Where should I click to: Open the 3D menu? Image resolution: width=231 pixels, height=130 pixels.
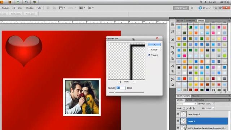pos(14,8)
